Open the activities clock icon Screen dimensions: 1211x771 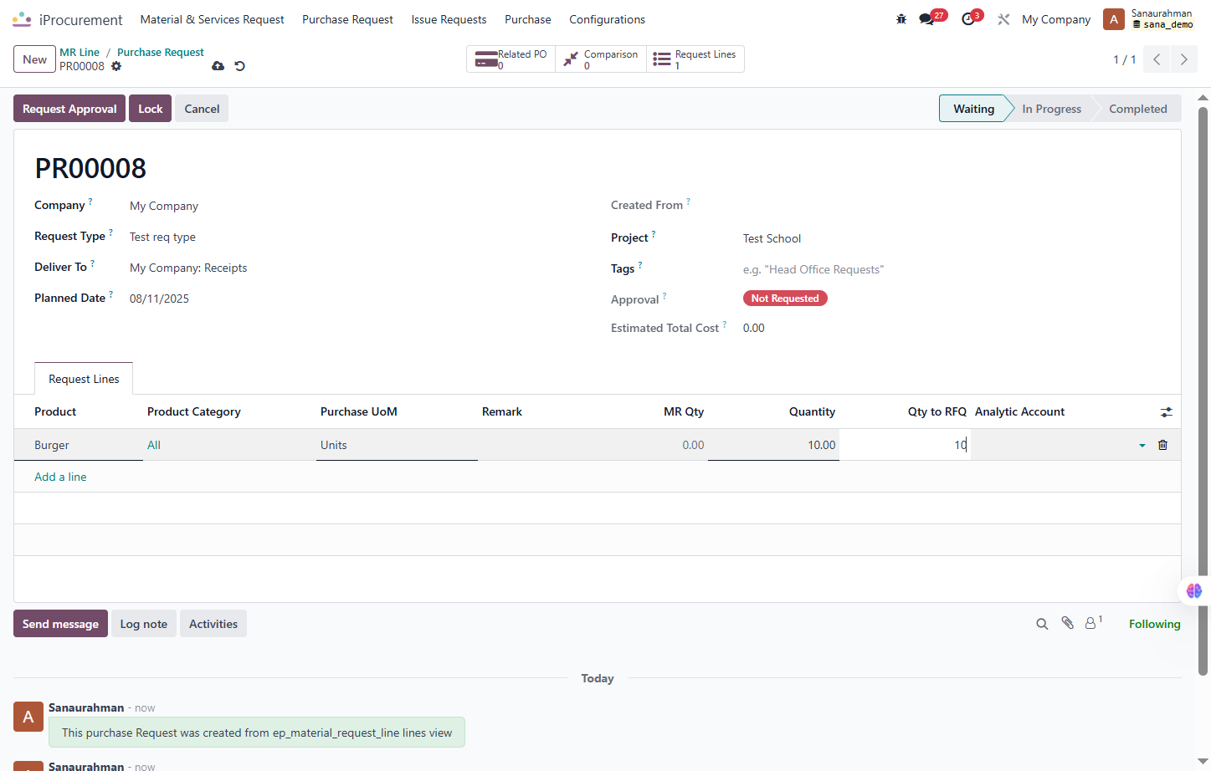coord(968,19)
